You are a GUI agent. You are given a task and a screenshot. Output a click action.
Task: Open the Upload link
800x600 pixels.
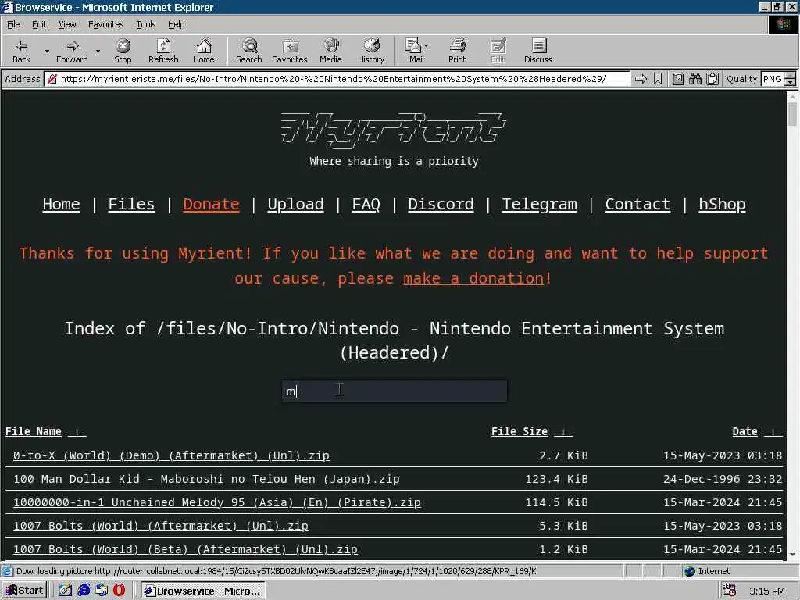tap(295, 204)
